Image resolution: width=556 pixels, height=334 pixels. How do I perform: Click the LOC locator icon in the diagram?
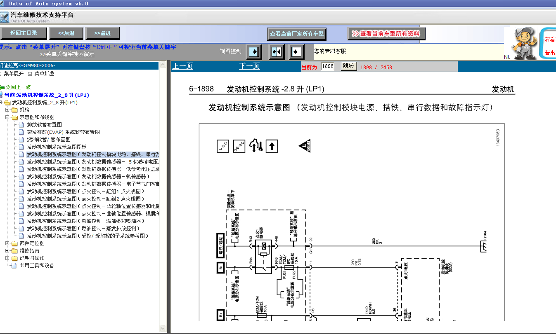pyautogui.click(x=223, y=146)
